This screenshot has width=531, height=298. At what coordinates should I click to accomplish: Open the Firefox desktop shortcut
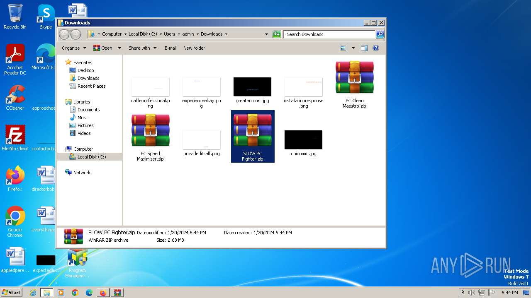[x=15, y=178]
